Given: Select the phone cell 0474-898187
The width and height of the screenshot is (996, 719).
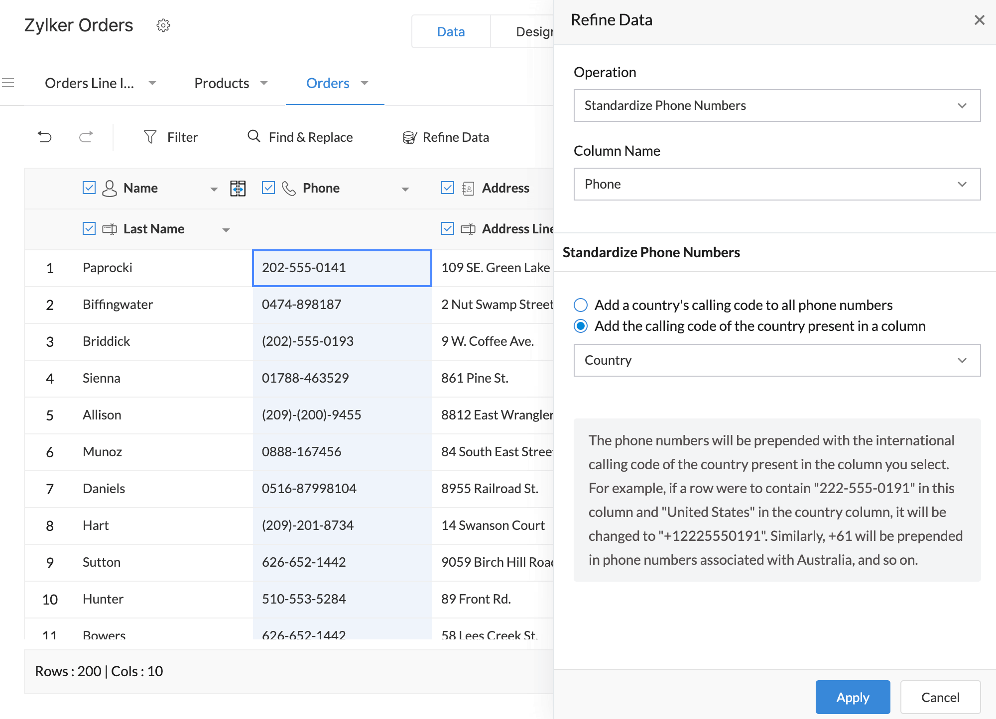Looking at the screenshot, I should click(x=342, y=305).
